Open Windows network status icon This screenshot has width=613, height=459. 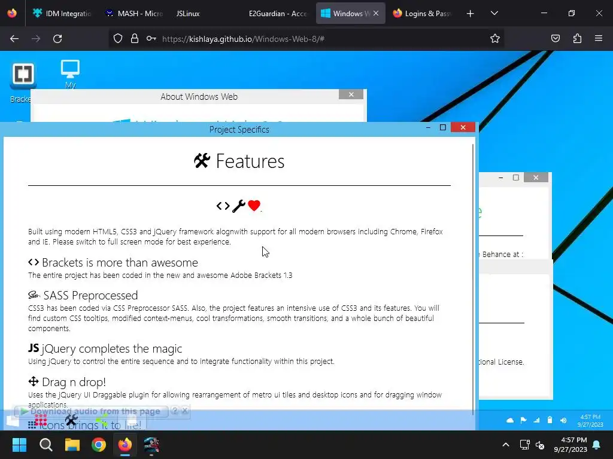(x=524, y=445)
